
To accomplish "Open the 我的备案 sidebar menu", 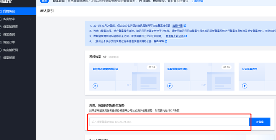I will pos(18,11).
